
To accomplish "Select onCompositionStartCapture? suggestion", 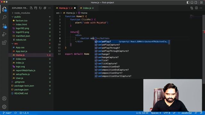I will [x=131, y=76].
